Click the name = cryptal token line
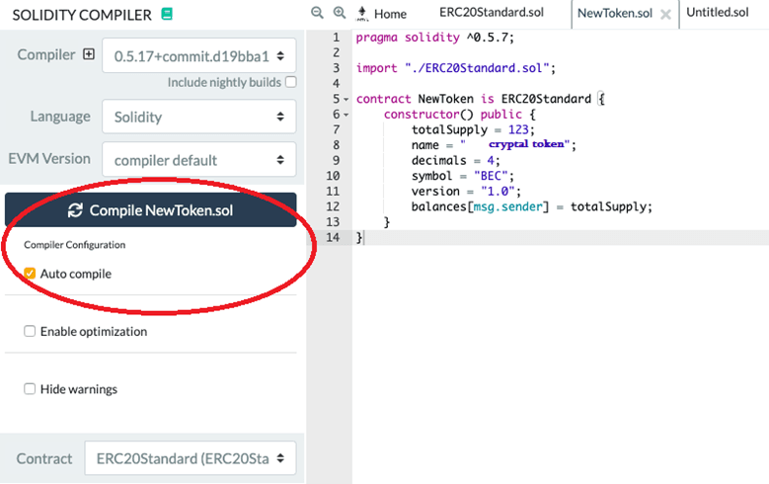769x484 pixels. click(x=494, y=145)
